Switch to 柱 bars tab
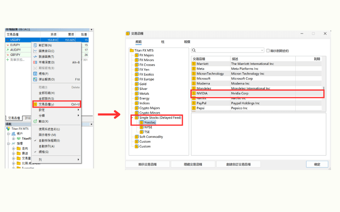Screen dimensions: 340x212 pyautogui.click(x=163, y=42)
